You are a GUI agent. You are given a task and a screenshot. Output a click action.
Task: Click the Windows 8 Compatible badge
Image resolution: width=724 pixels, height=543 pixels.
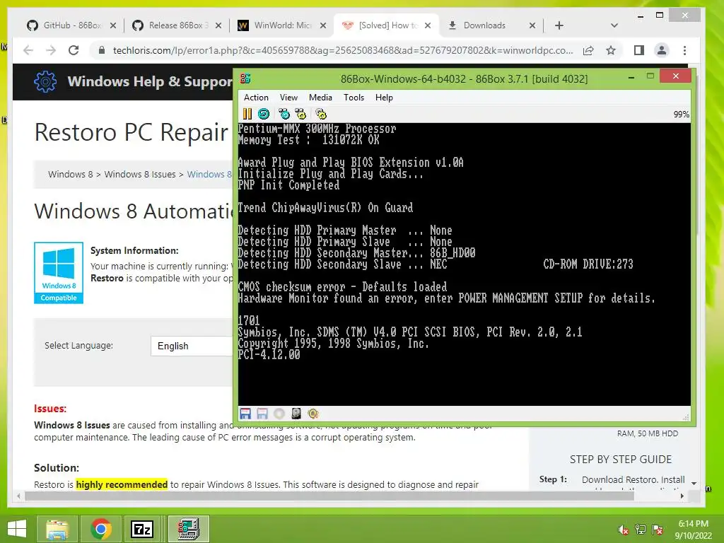tap(59, 273)
